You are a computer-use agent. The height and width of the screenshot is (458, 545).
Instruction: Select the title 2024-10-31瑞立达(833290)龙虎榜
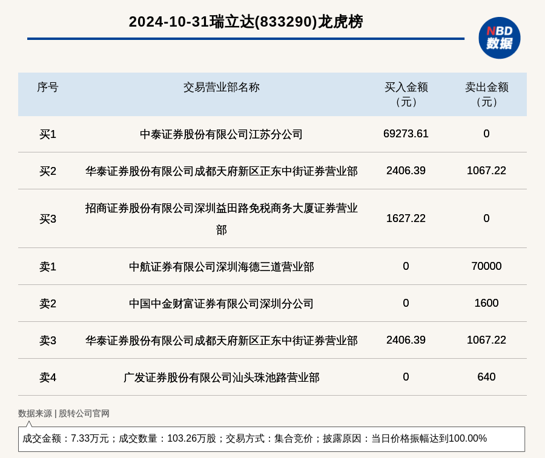[x=246, y=22]
